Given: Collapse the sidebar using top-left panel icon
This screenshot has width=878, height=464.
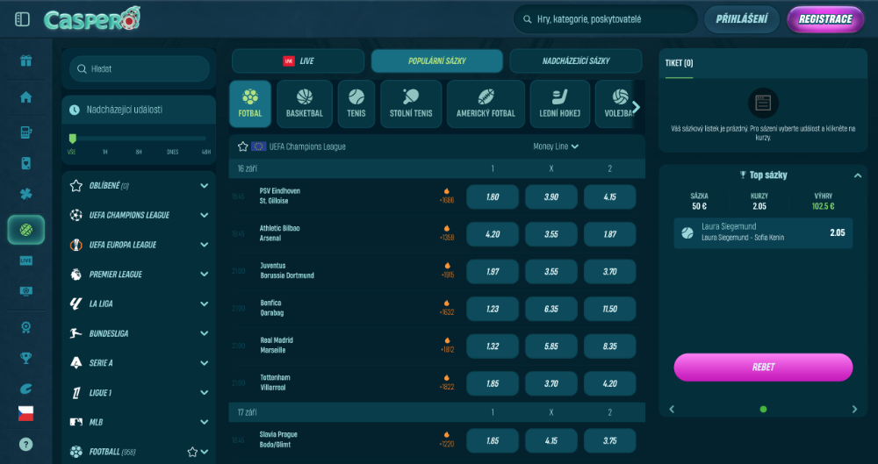Looking at the screenshot, I should pyautogui.click(x=23, y=19).
